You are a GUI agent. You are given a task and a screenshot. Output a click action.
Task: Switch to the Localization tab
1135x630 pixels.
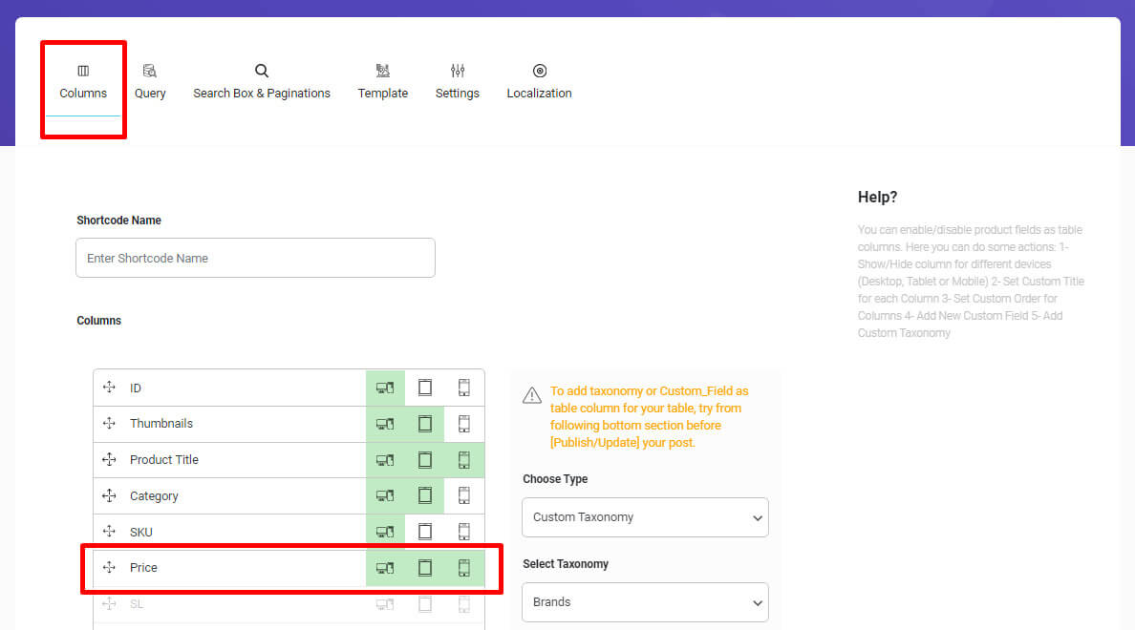pos(539,80)
